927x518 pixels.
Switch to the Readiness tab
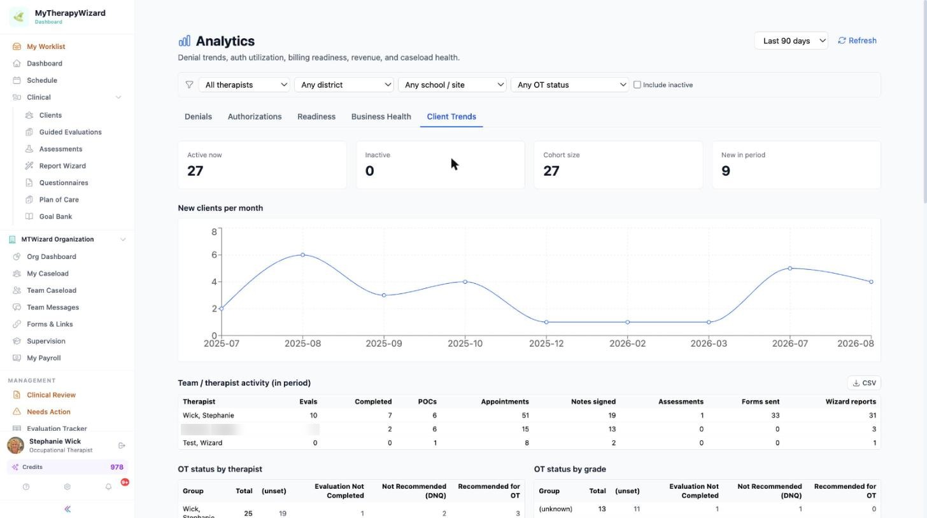(x=316, y=116)
